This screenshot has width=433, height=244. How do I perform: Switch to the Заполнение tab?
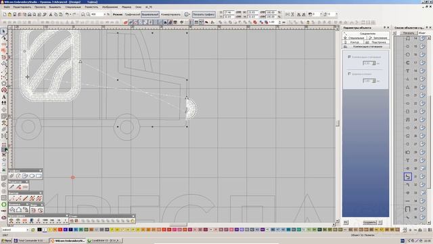pos(378,38)
